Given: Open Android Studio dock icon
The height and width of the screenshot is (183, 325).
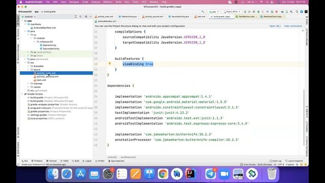Looking at the screenshot, I should (177, 174).
